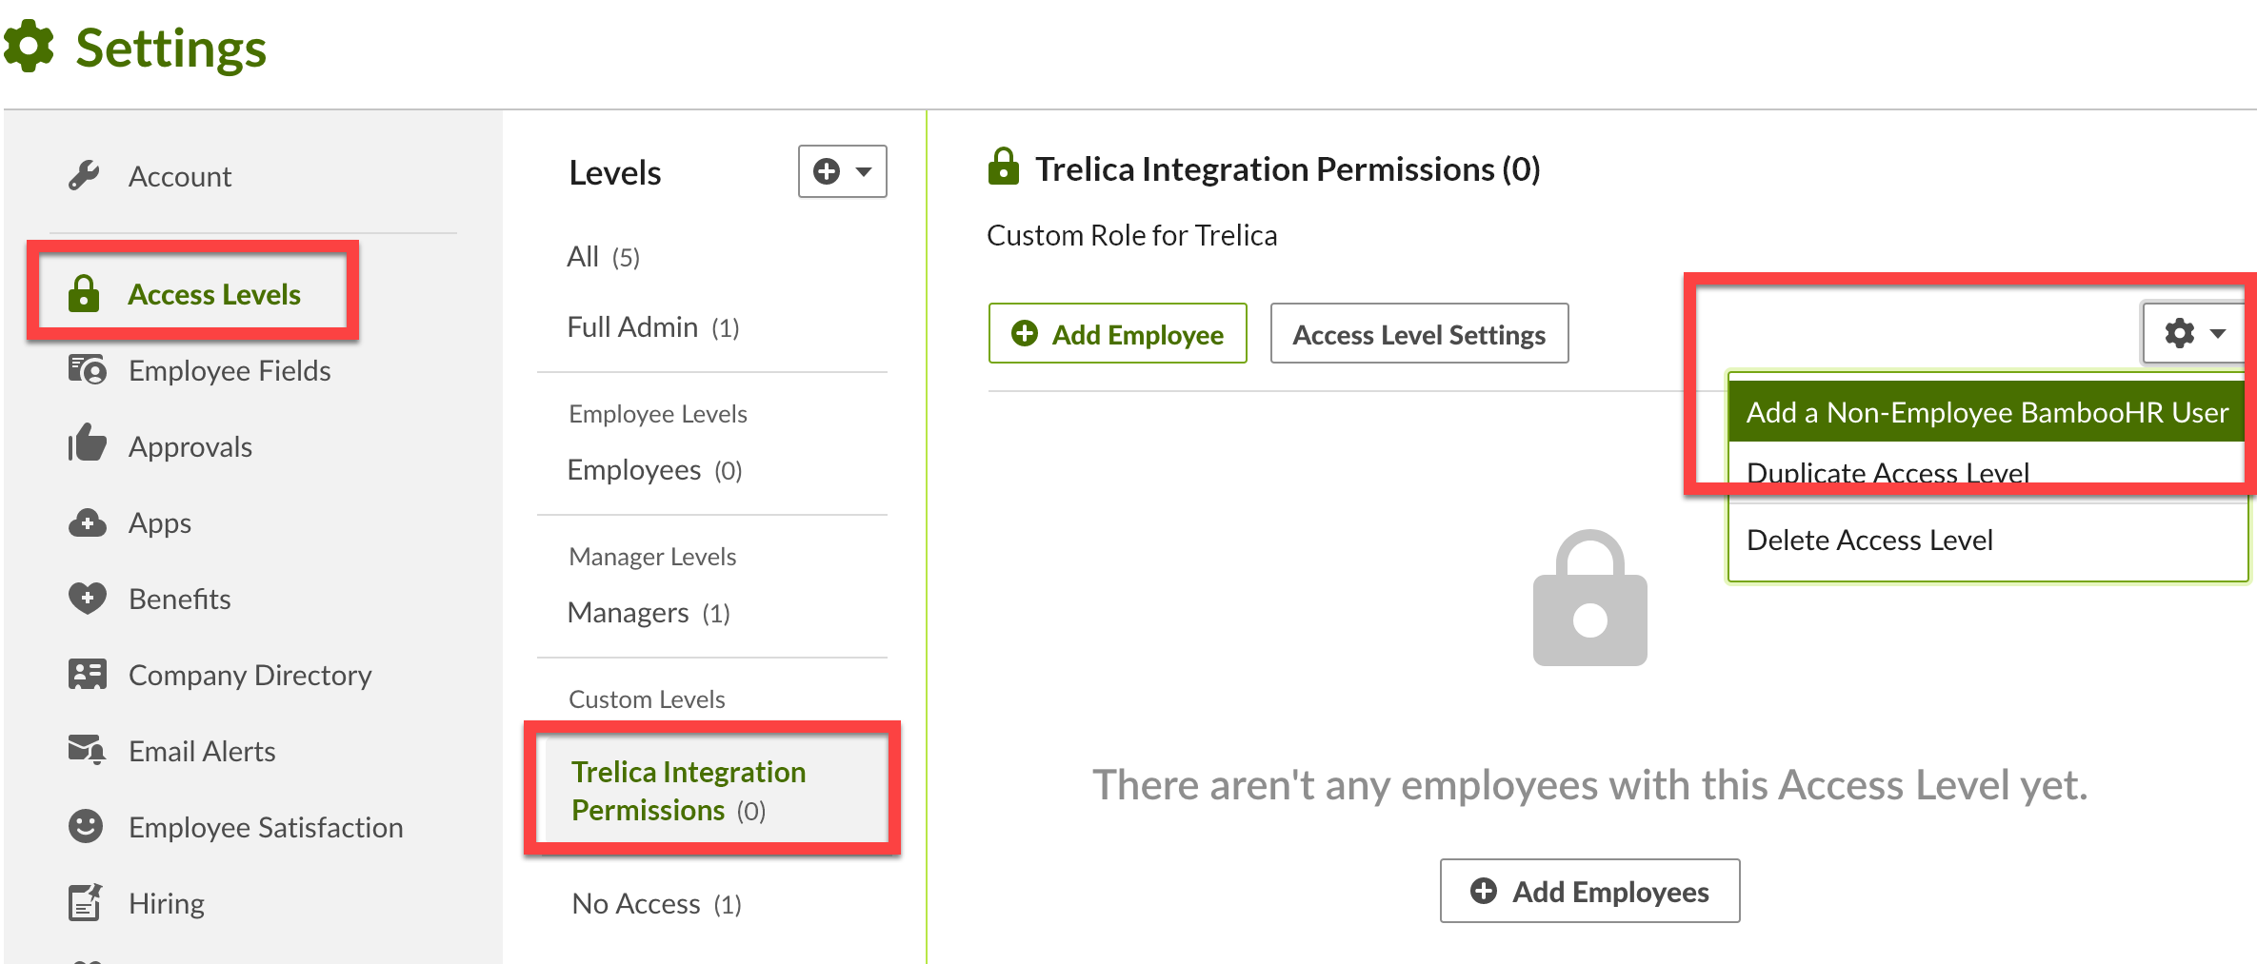The height and width of the screenshot is (964, 2257).
Task: Click the large gray lock placeholder icon
Action: tap(1589, 598)
